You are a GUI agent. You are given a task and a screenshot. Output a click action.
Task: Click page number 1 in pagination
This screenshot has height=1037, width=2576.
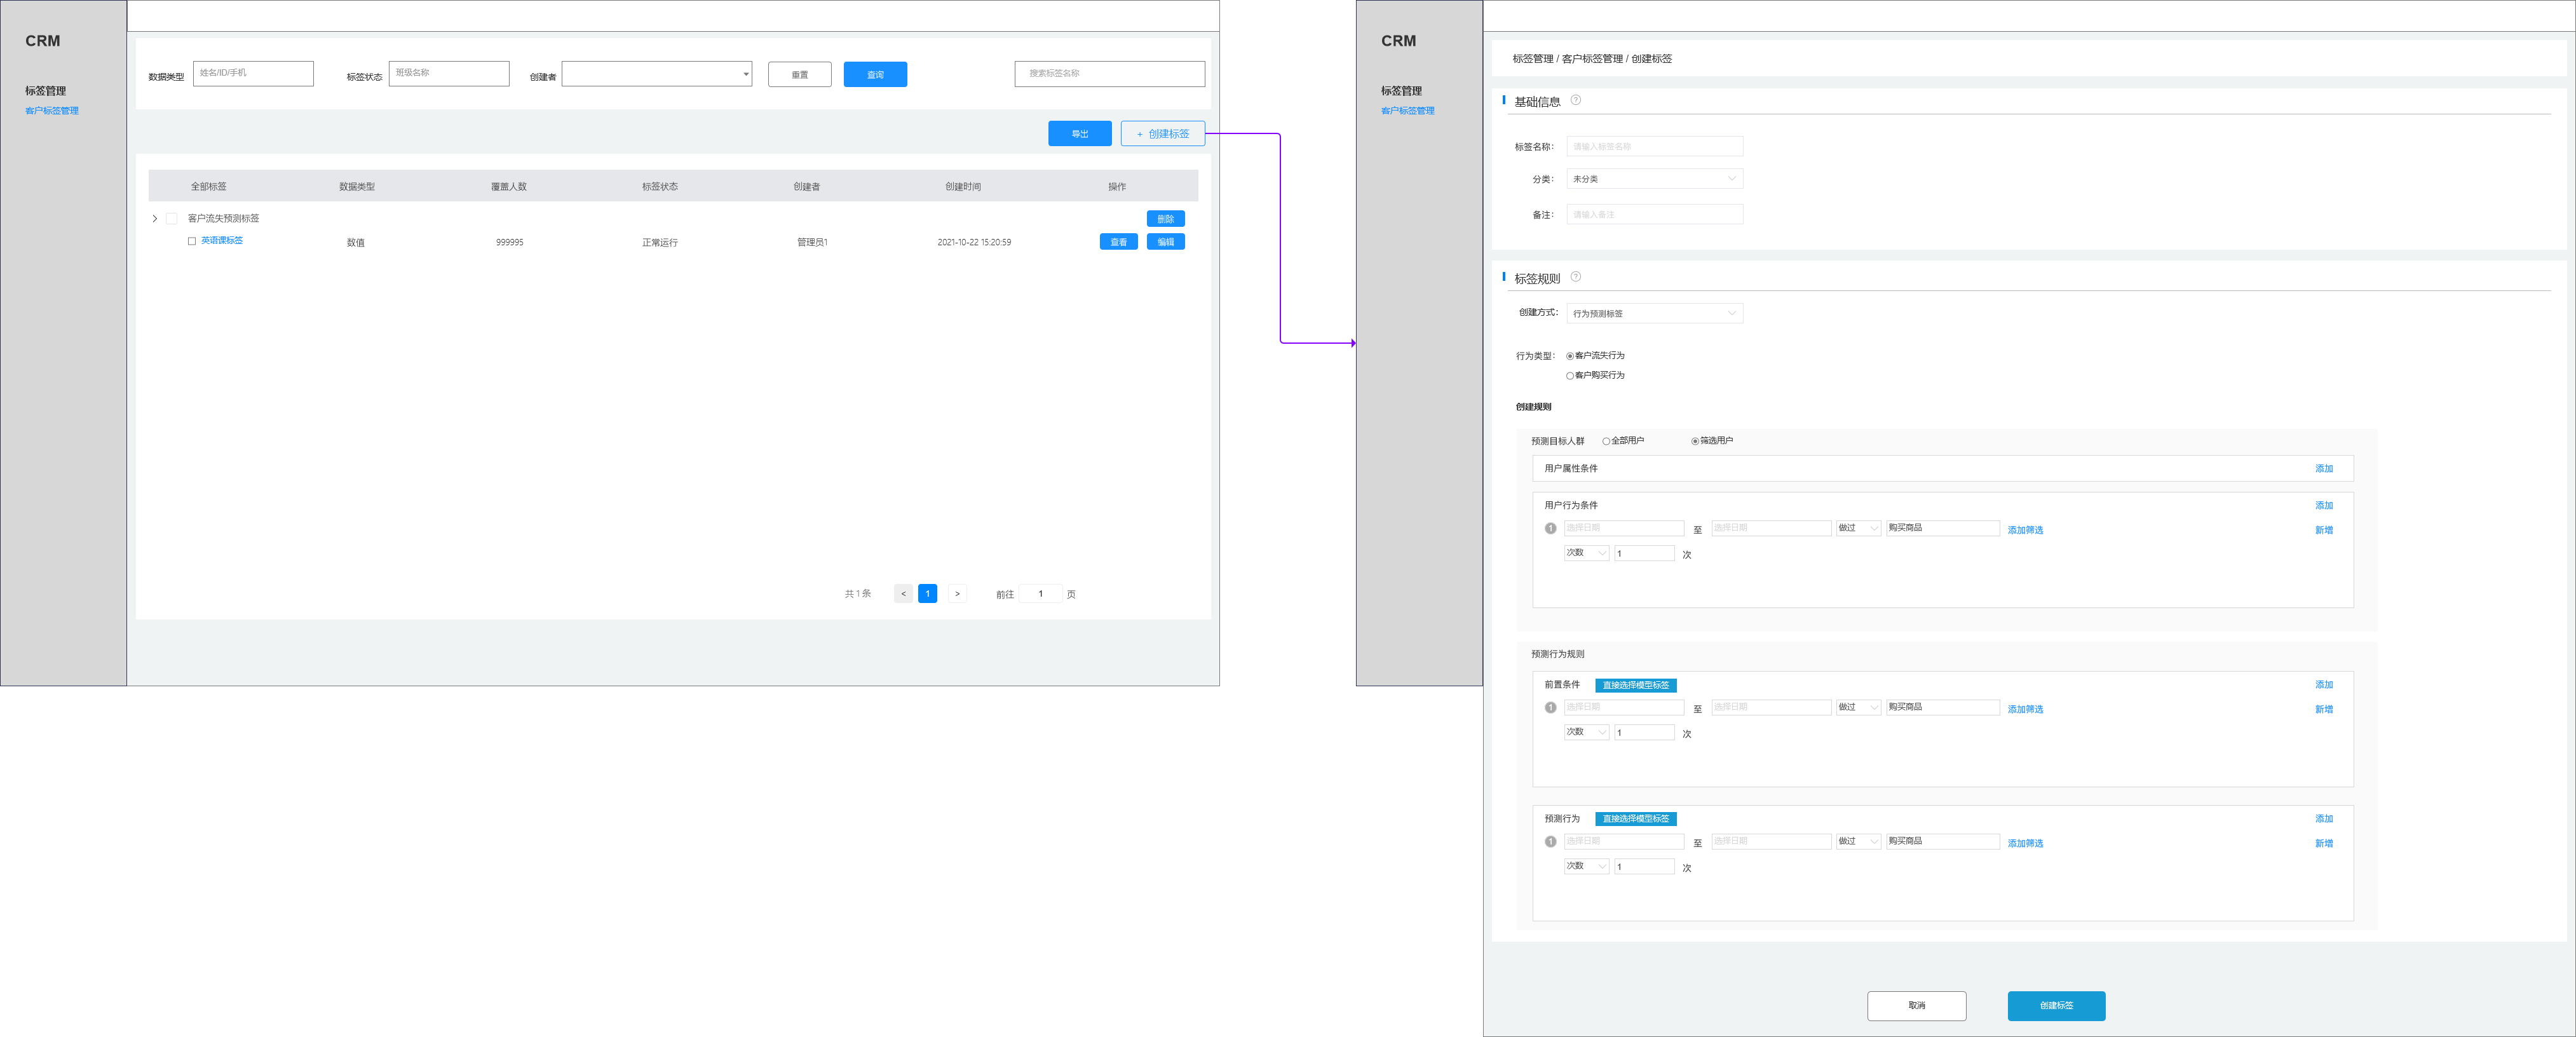coord(928,594)
